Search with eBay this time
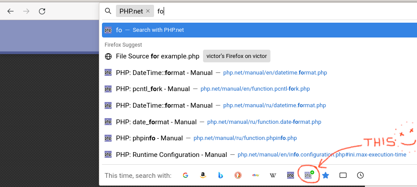 (256, 175)
